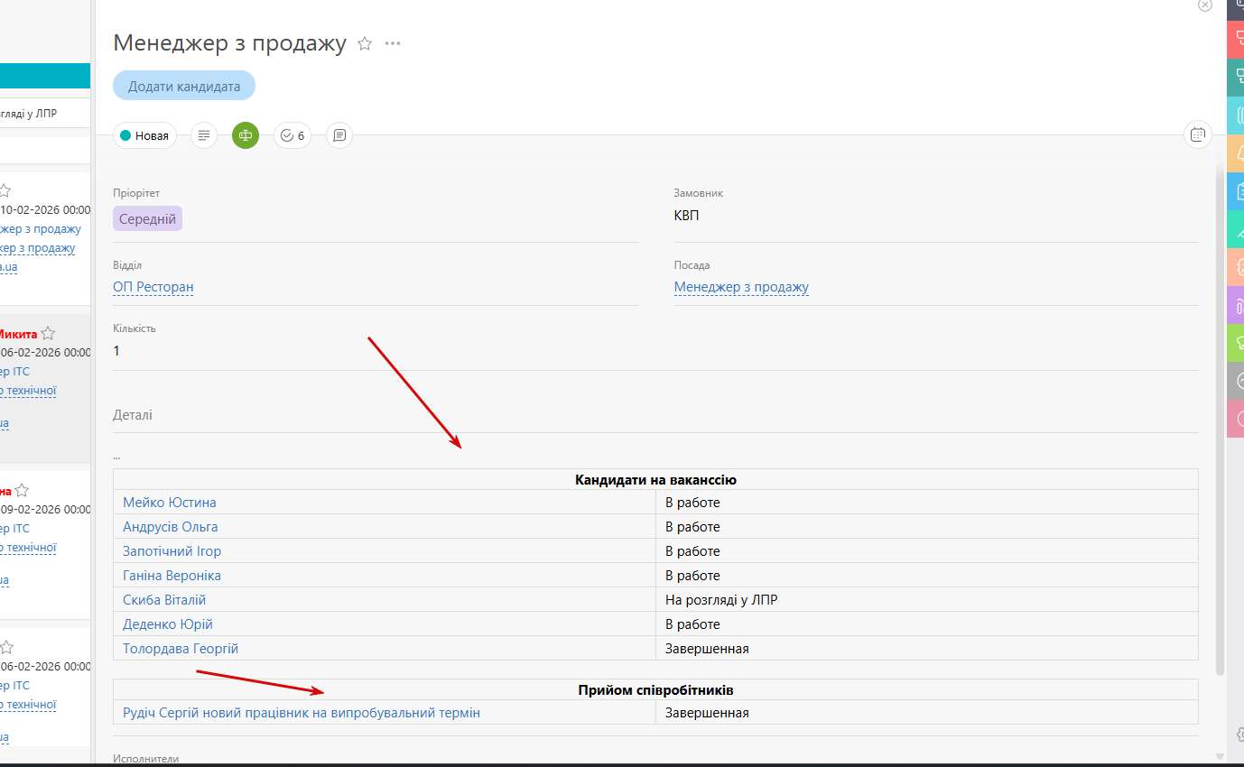Click the scroll-down arrow at the card's bottom right
This screenshot has width=1244, height=767.
[1220, 756]
